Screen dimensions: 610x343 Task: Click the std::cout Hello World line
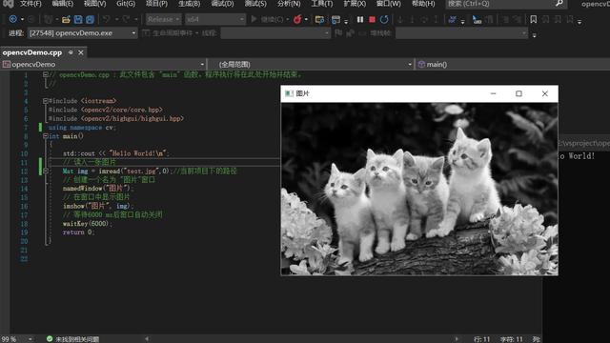pyautogui.click(x=116, y=153)
